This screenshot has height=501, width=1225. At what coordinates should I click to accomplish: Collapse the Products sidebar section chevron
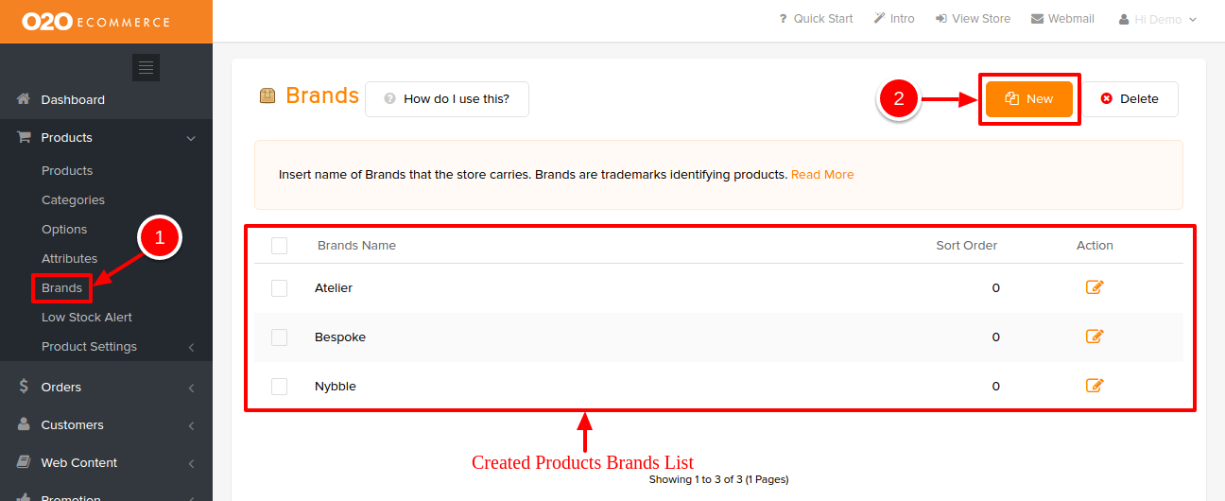point(191,138)
